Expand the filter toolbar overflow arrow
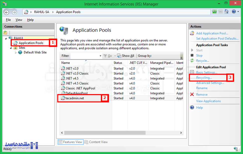243x154 pixels. pos(181,58)
